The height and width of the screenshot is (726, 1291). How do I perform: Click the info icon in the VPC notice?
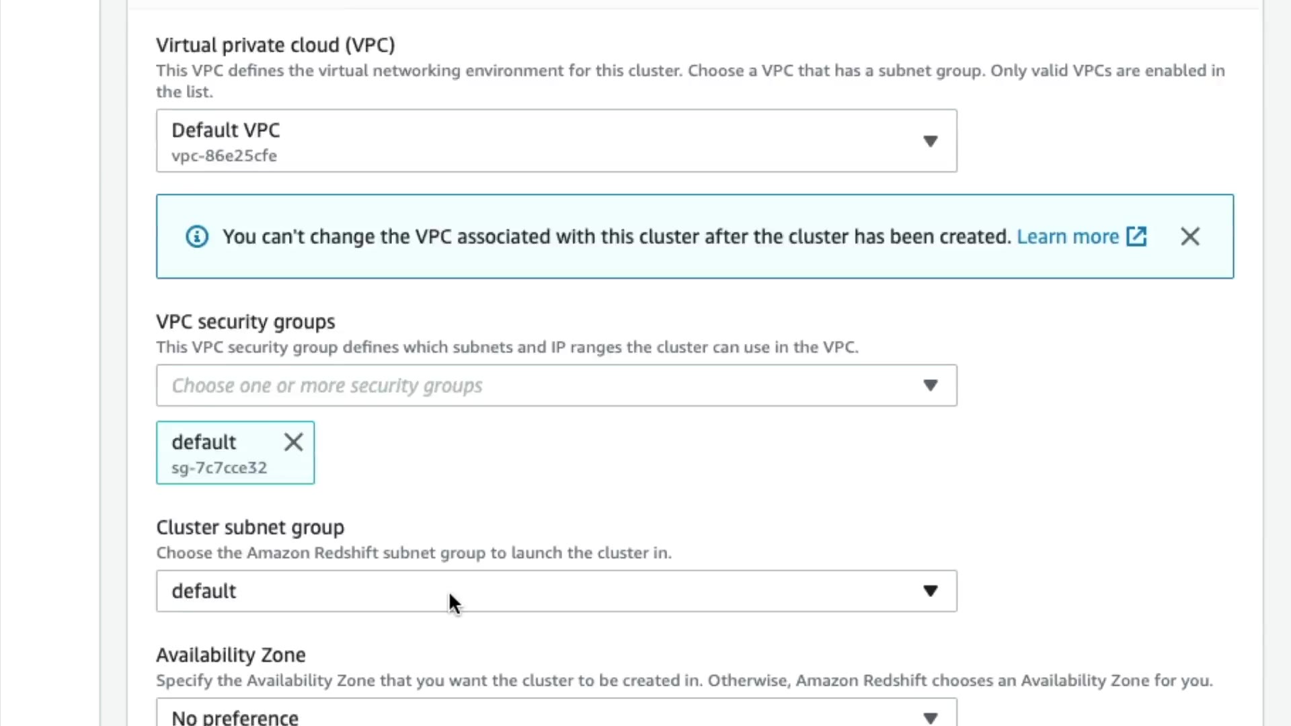pos(196,237)
